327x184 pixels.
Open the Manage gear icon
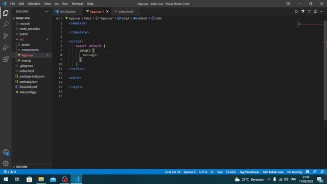click(x=6, y=164)
